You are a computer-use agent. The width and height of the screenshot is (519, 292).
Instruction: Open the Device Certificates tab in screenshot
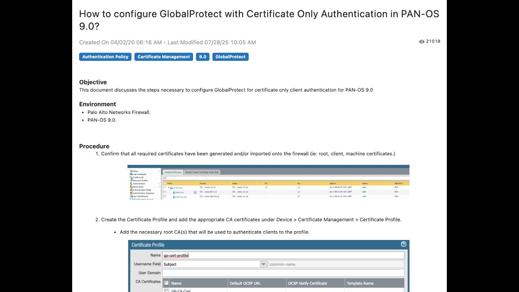click(173, 172)
